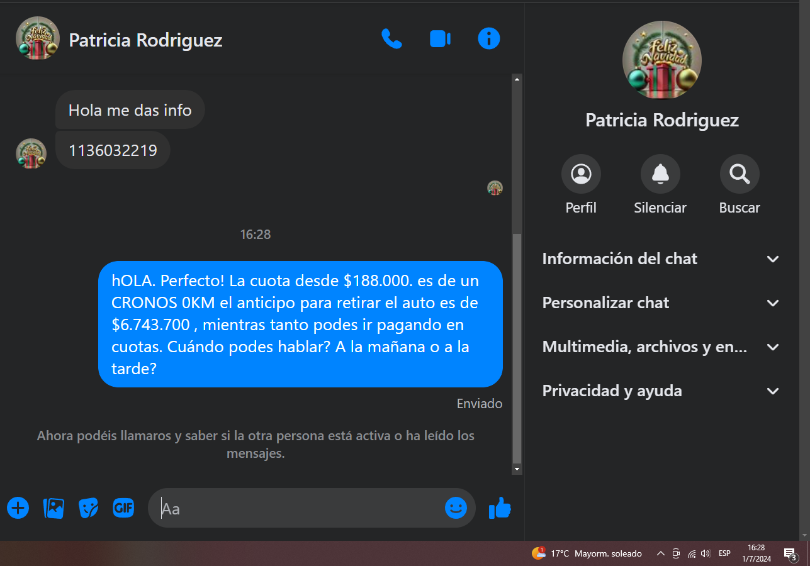
Task: Expand Personalizar chat section
Action: click(660, 303)
